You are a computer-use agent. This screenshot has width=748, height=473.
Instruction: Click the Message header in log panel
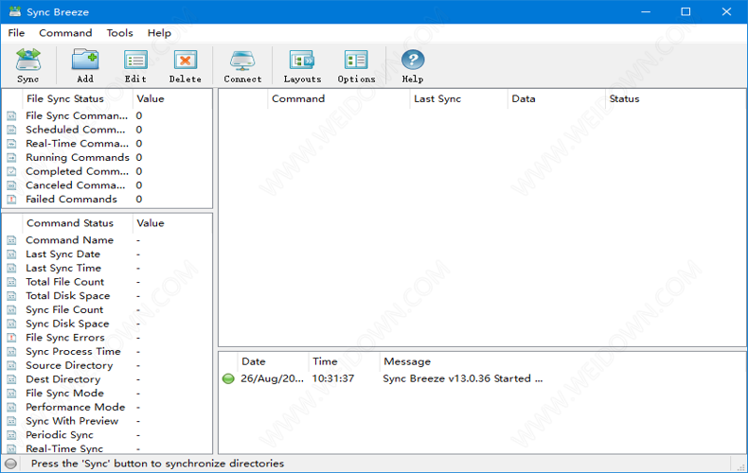tap(563, 361)
